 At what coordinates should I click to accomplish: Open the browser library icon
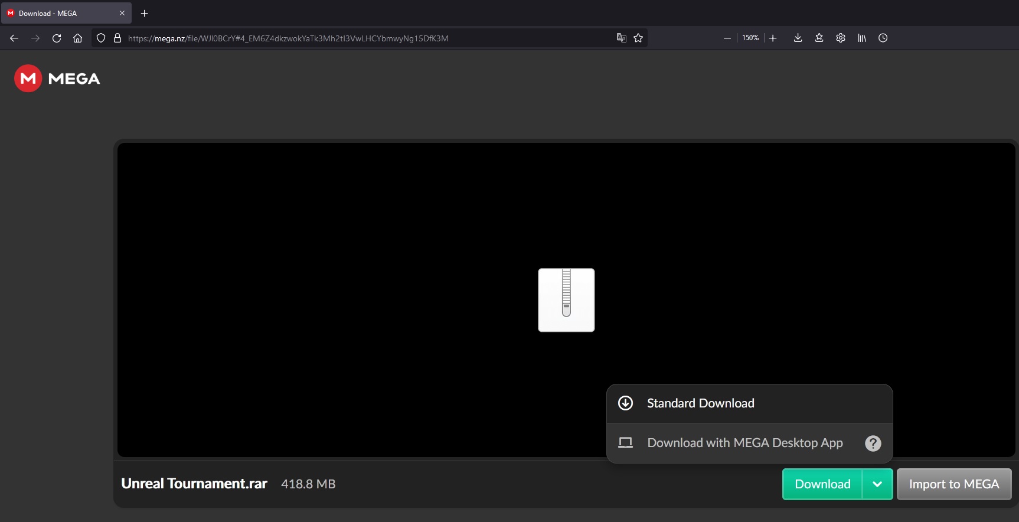pos(862,38)
